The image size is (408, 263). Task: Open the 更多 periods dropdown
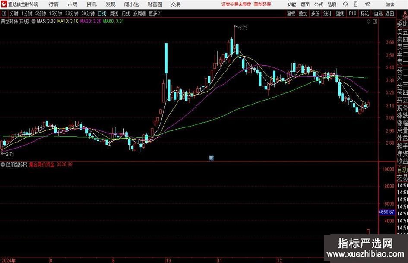click(x=154, y=13)
